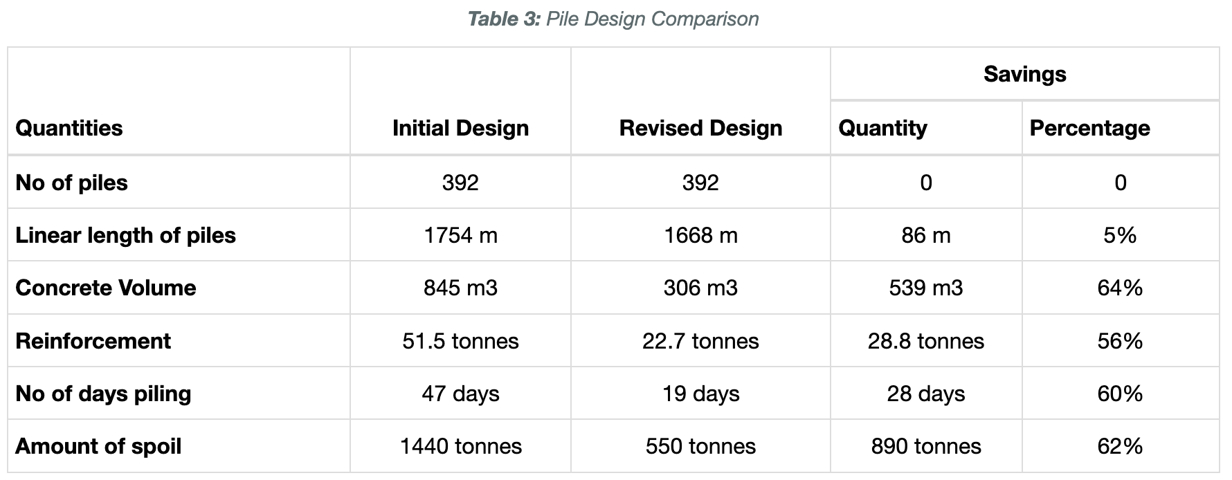Screen dimensions: 1232x480
Task: Click the Table 3 Pile Design Comparison caption
Action: click(613, 19)
